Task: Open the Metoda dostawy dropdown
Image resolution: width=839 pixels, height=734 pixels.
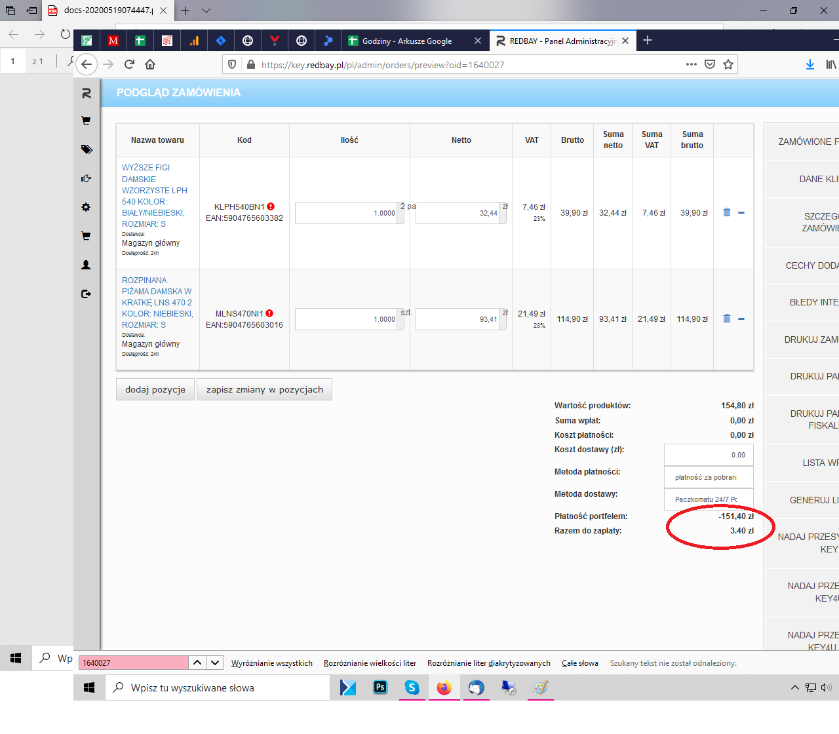Action: click(709, 499)
